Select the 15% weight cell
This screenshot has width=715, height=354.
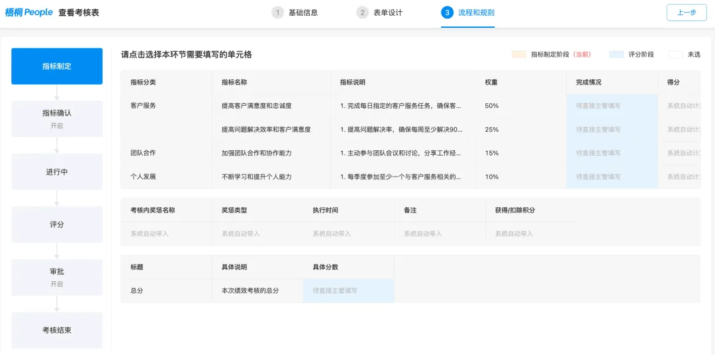pos(521,153)
